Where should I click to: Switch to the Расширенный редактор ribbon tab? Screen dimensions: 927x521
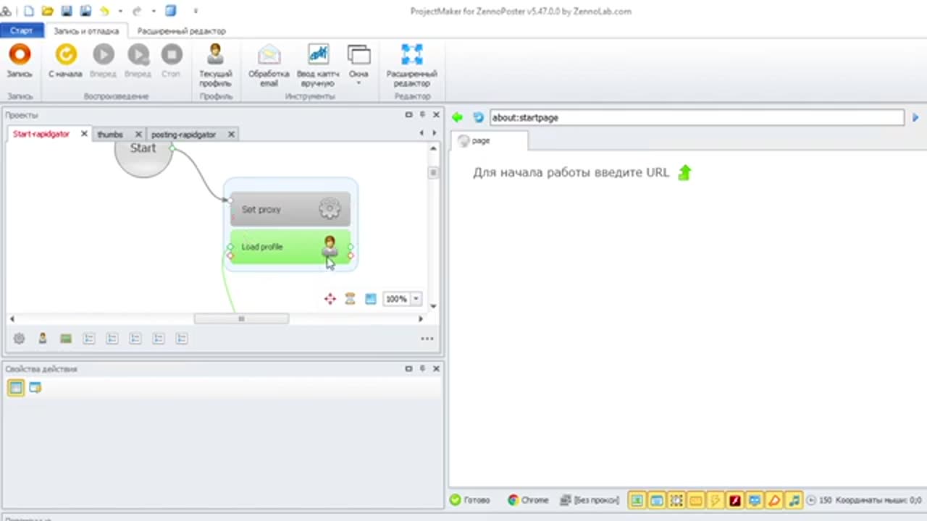181,31
